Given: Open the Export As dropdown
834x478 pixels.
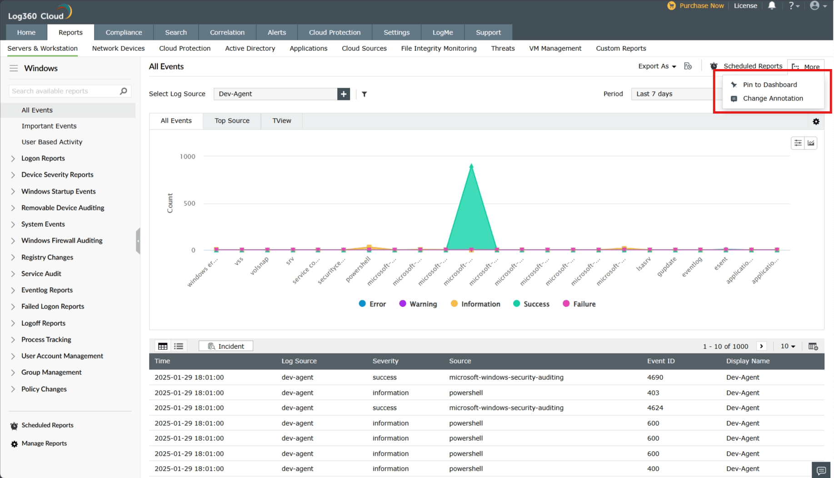Looking at the screenshot, I should (657, 66).
